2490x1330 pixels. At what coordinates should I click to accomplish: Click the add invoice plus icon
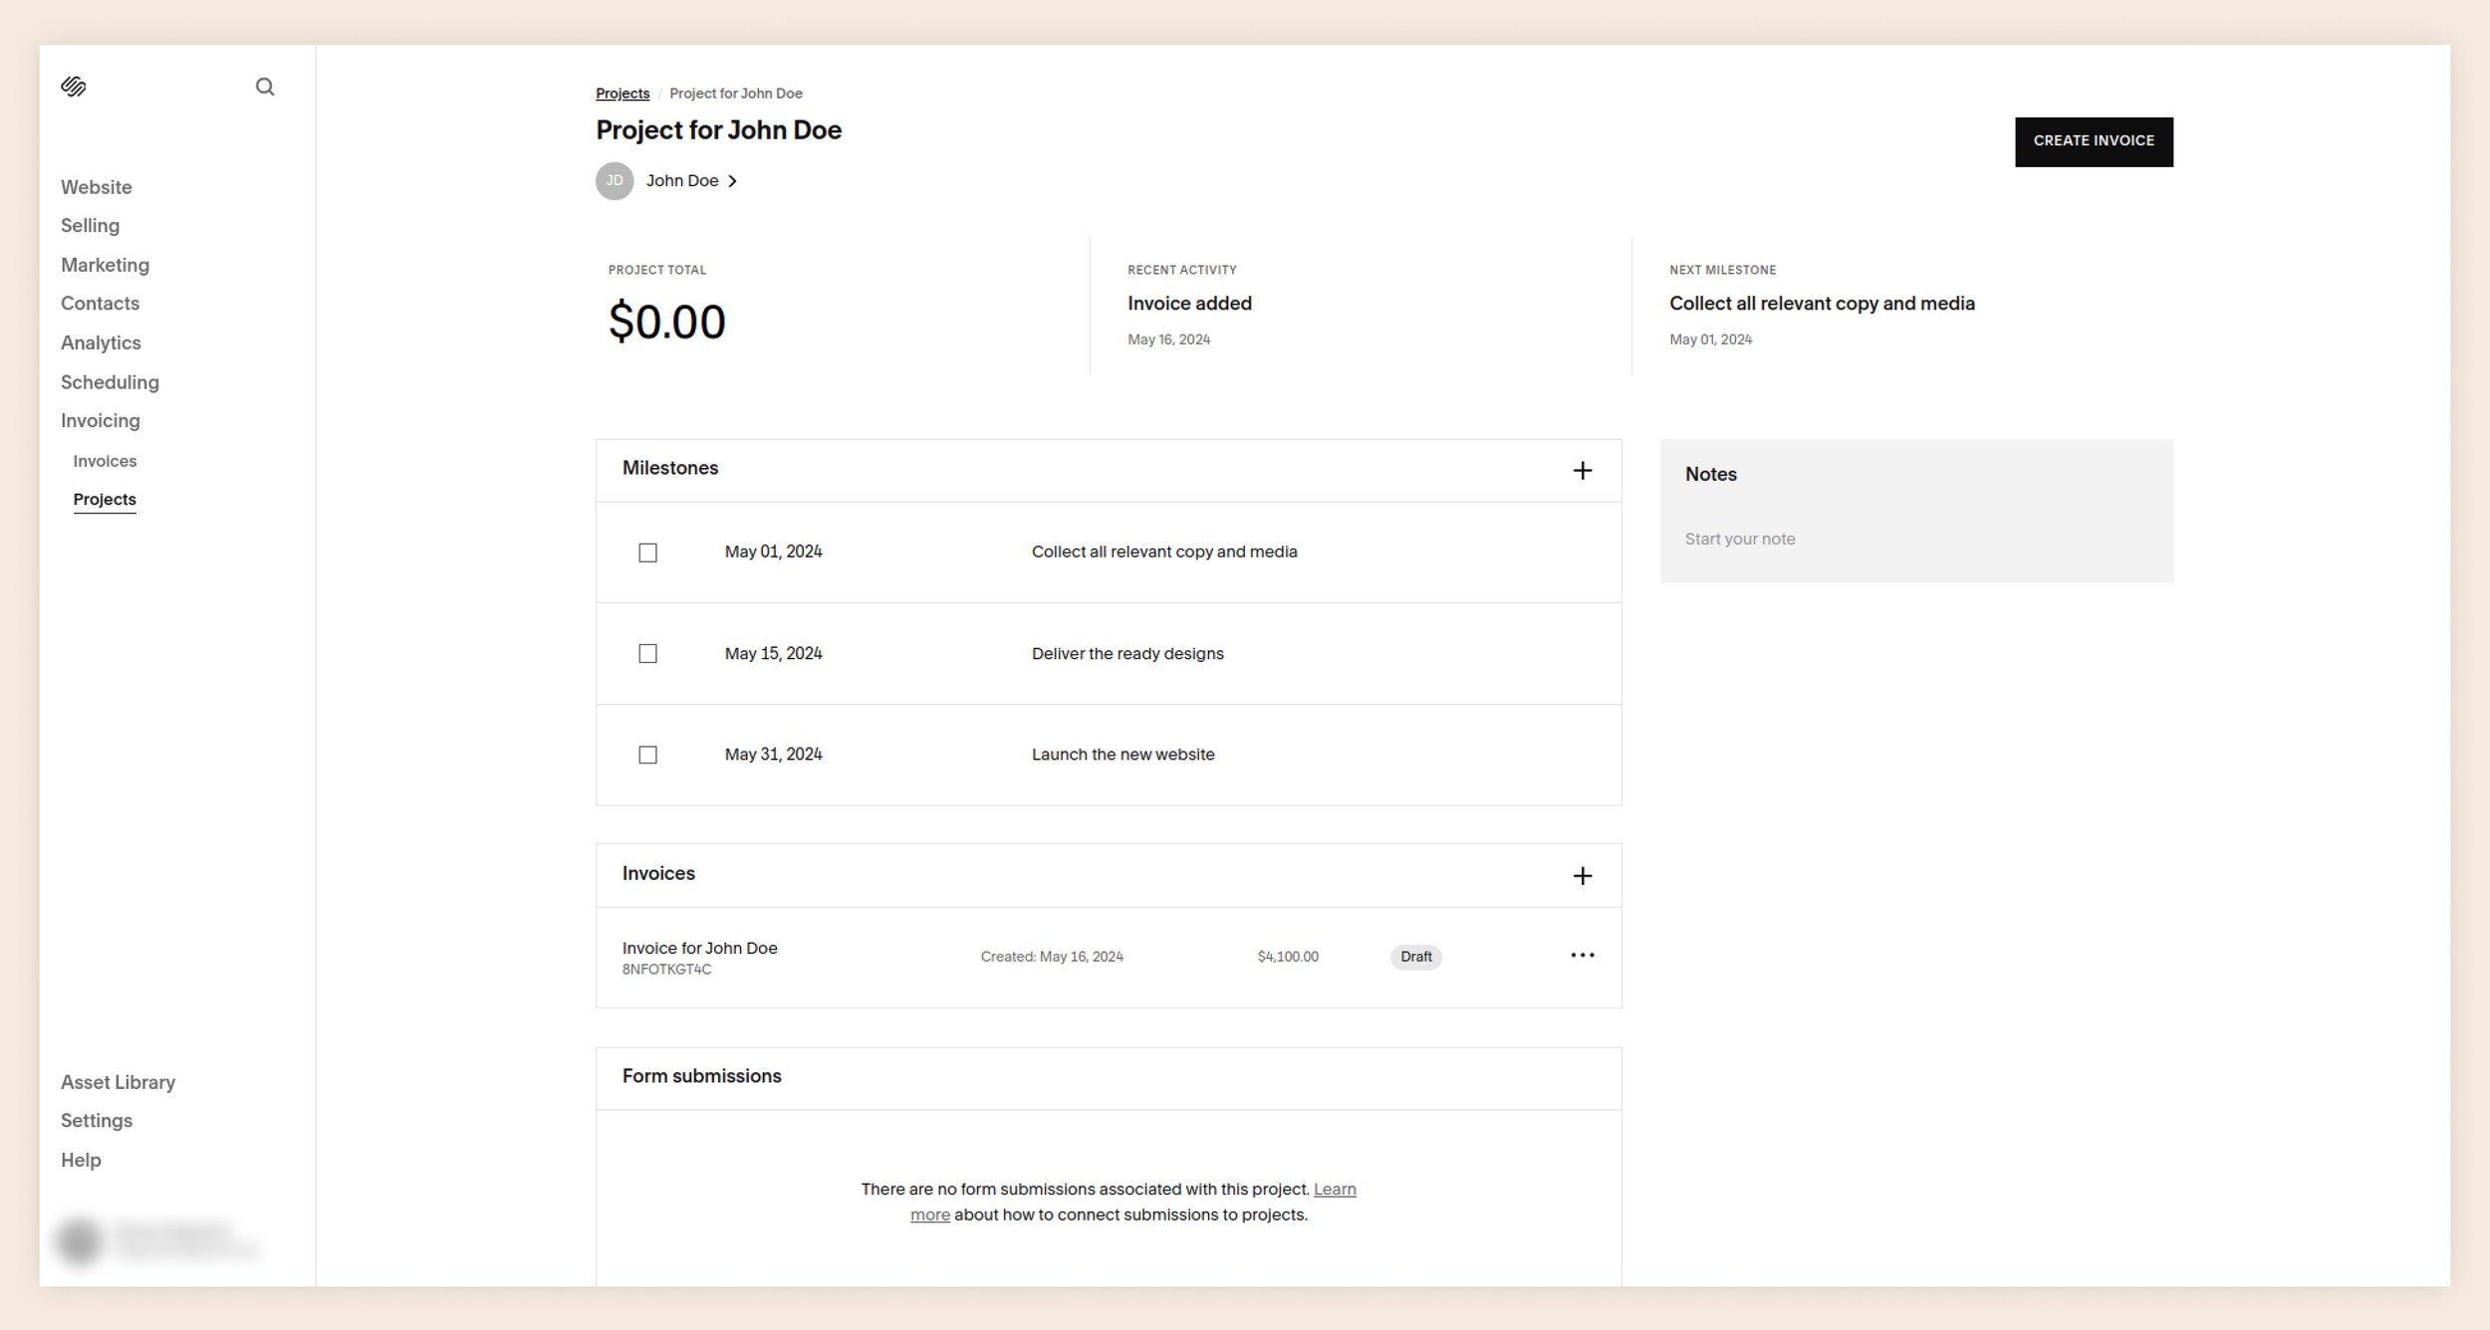(1583, 876)
